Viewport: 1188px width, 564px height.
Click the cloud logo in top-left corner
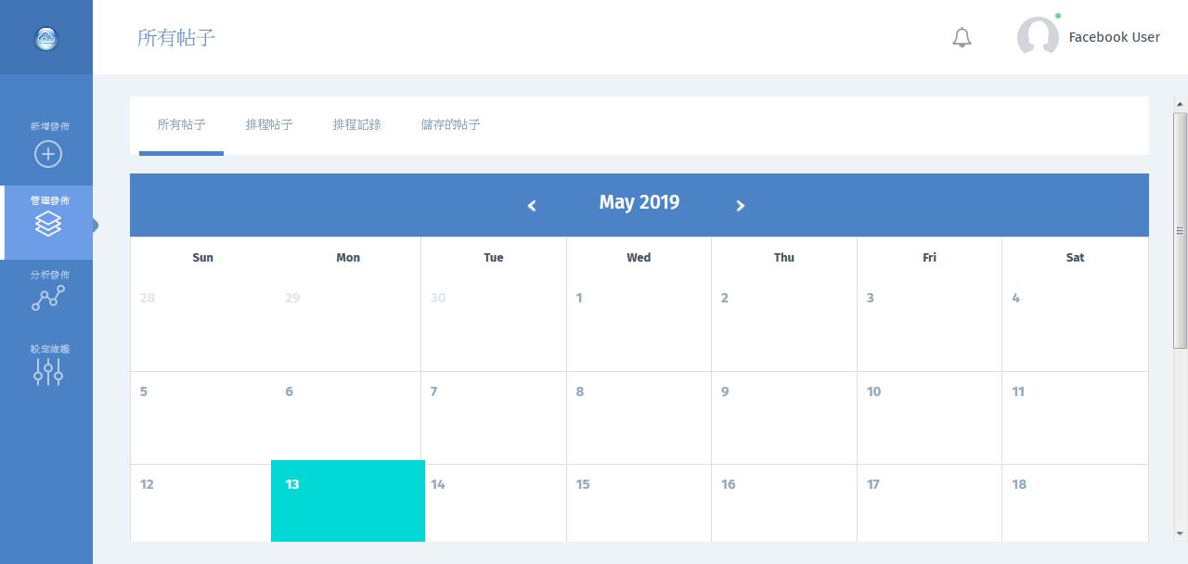(x=46, y=38)
